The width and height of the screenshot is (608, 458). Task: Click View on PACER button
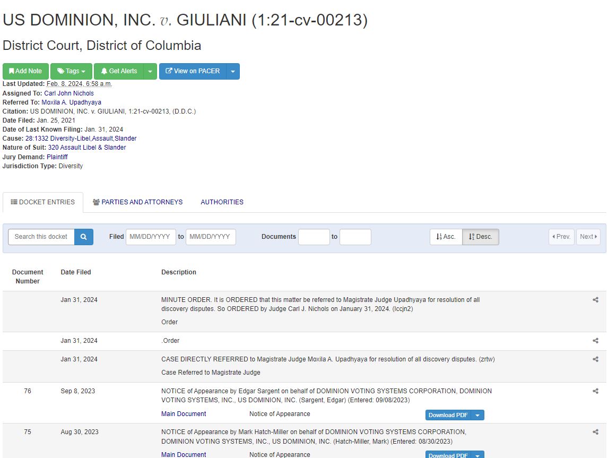click(193, 71)
